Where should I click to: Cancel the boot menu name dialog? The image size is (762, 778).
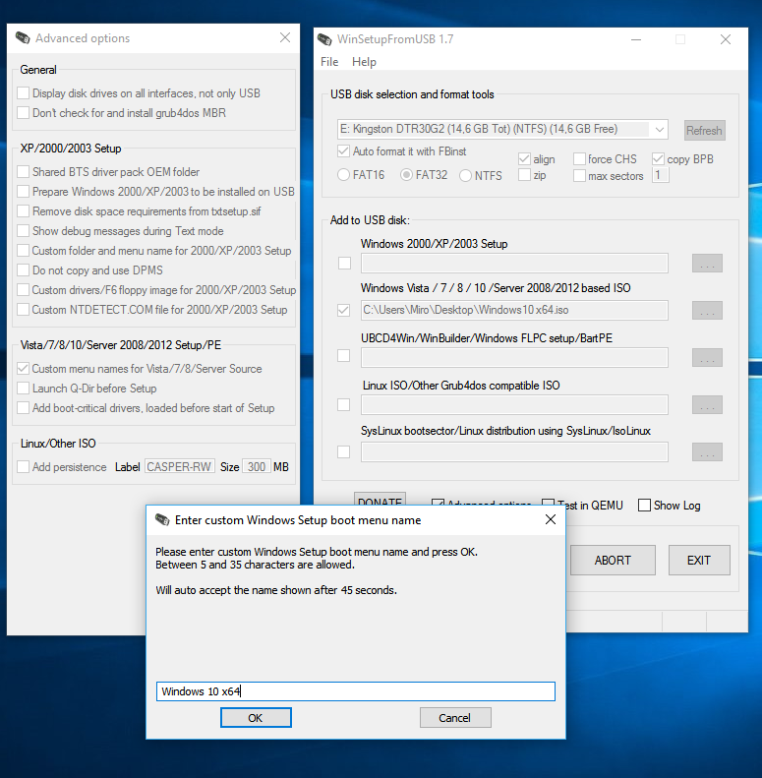[x=455, y=718]
